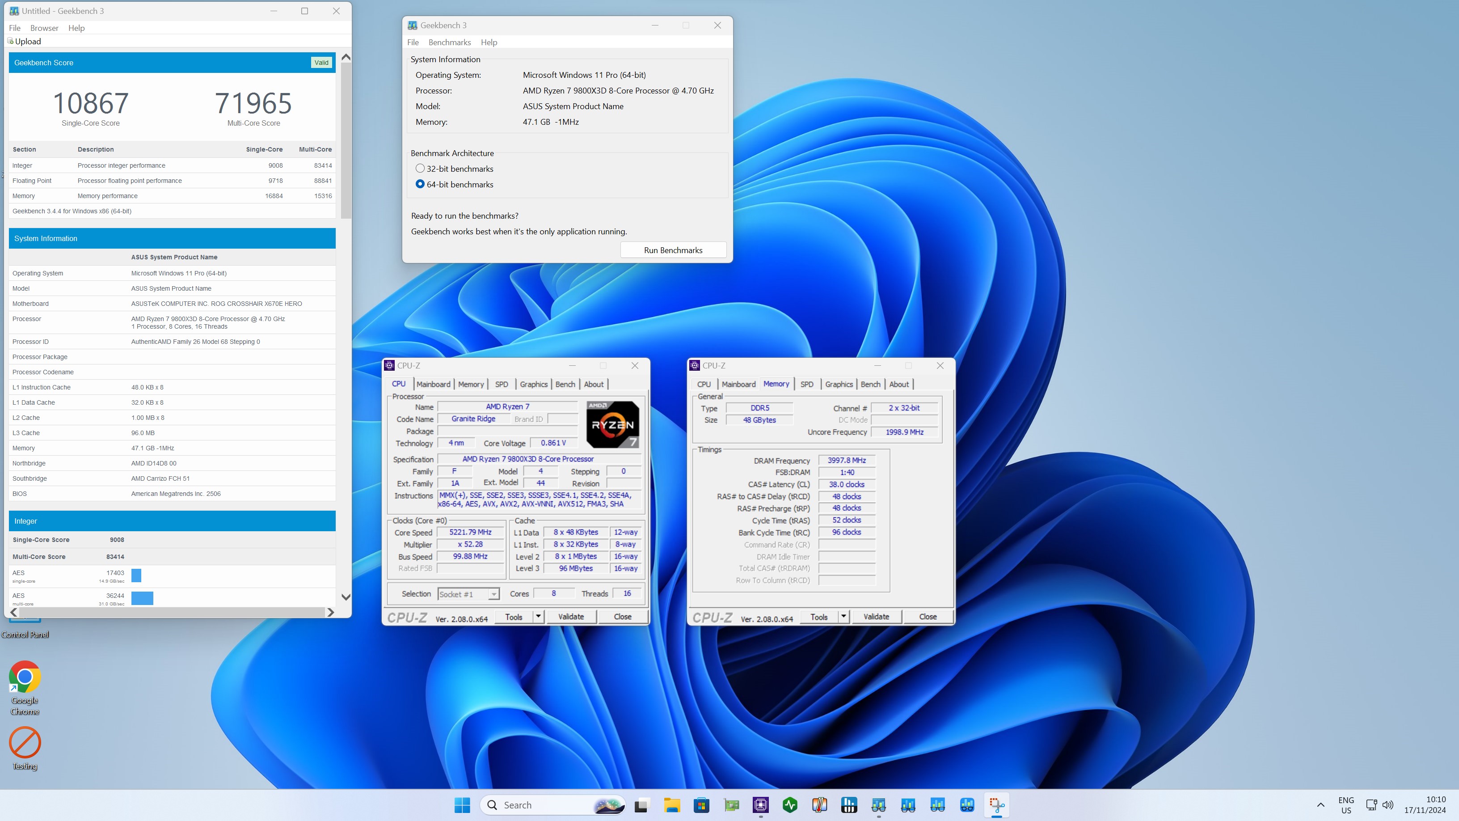Click the scroll right arrow in Geekbench results
The image size is (1459, 821).
[331, 613]
